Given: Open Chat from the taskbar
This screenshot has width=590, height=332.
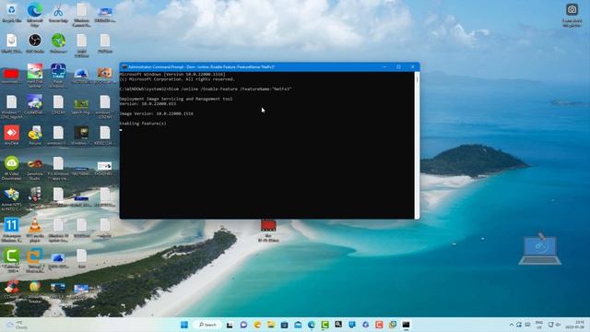Looking at the screenshot, I should [243, 325].
